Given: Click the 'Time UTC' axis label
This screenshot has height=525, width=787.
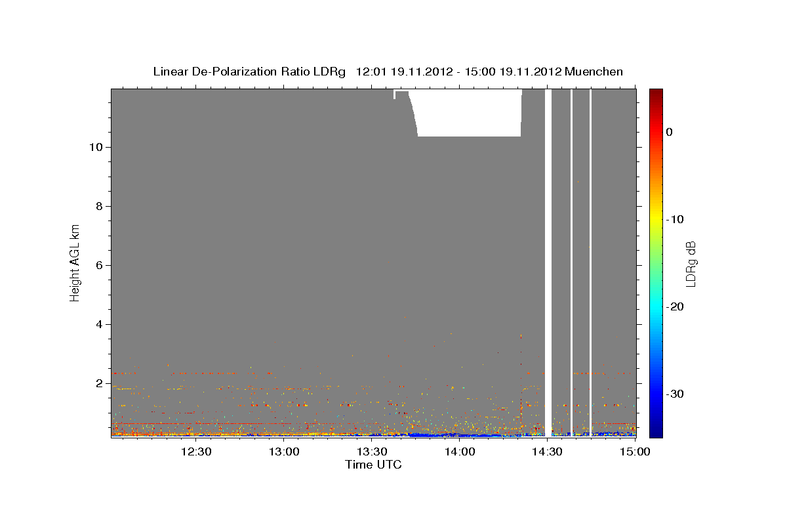Looking at the screenshot, I should click(373, 465).
